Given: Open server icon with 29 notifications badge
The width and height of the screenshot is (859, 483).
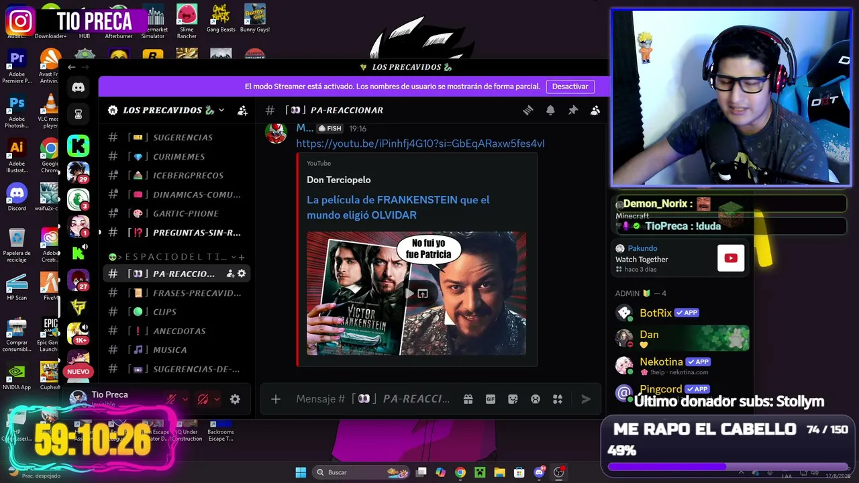Looking at the screenshot, I should (79, 172).
